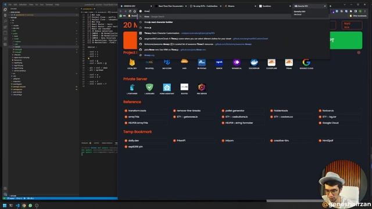The width and height of the screenshot is (372, 209).
Task: Click the Windows Start button
Action: [x=5, y=206]
